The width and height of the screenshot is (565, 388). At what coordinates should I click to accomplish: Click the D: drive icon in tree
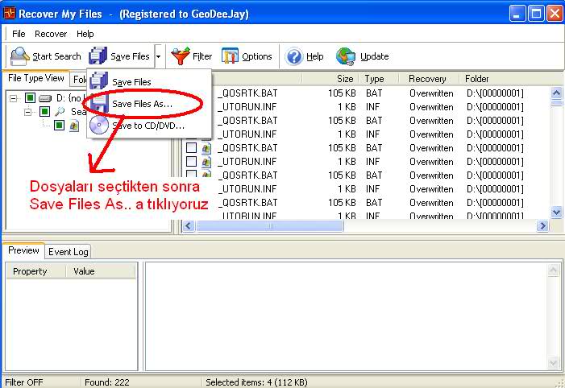coord(45,98)
